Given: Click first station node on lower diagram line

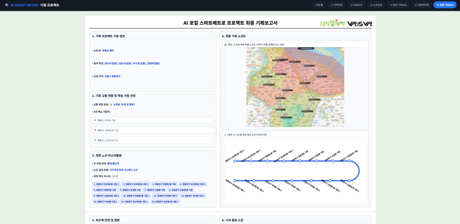Looking at the screenshot, I should (x=235, y=181).
